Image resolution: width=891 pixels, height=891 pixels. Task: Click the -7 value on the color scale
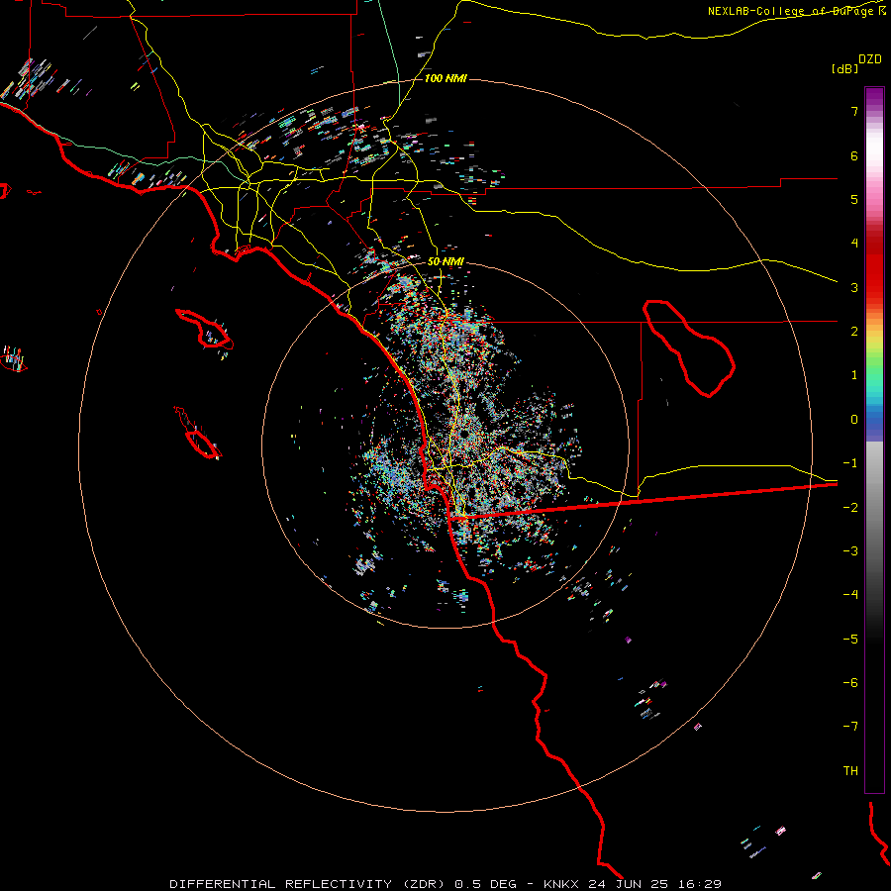[850, 727]
